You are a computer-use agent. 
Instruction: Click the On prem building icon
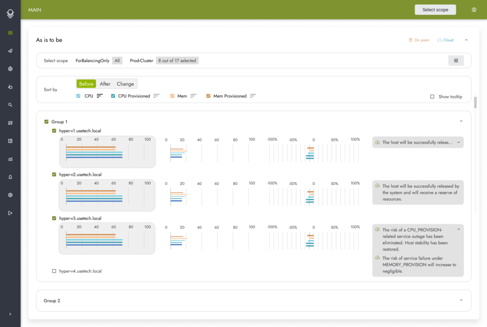[x=410, y=40]
